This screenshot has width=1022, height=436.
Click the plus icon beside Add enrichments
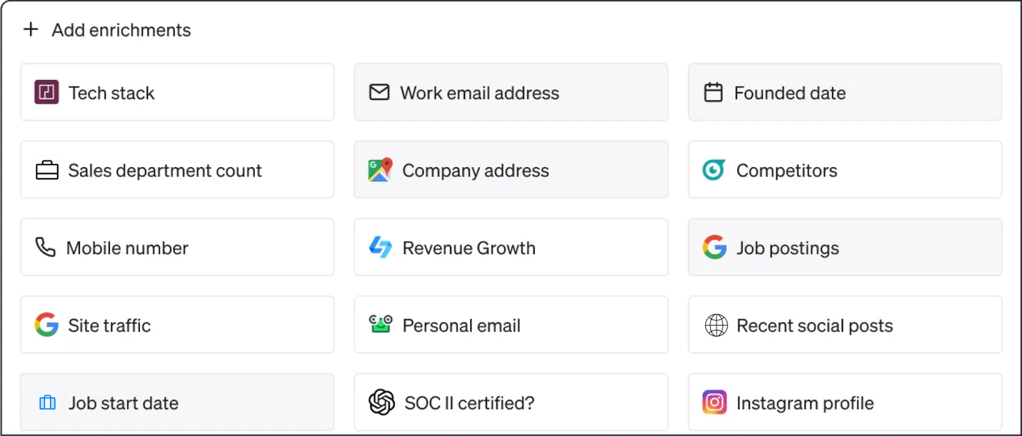pos(30,29)
